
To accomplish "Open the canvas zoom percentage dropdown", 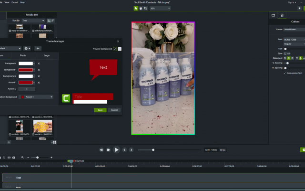I will coord(160,9).
